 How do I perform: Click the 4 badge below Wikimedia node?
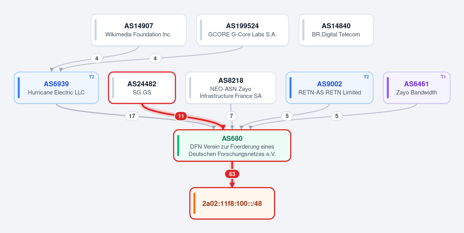coord(97,58)
